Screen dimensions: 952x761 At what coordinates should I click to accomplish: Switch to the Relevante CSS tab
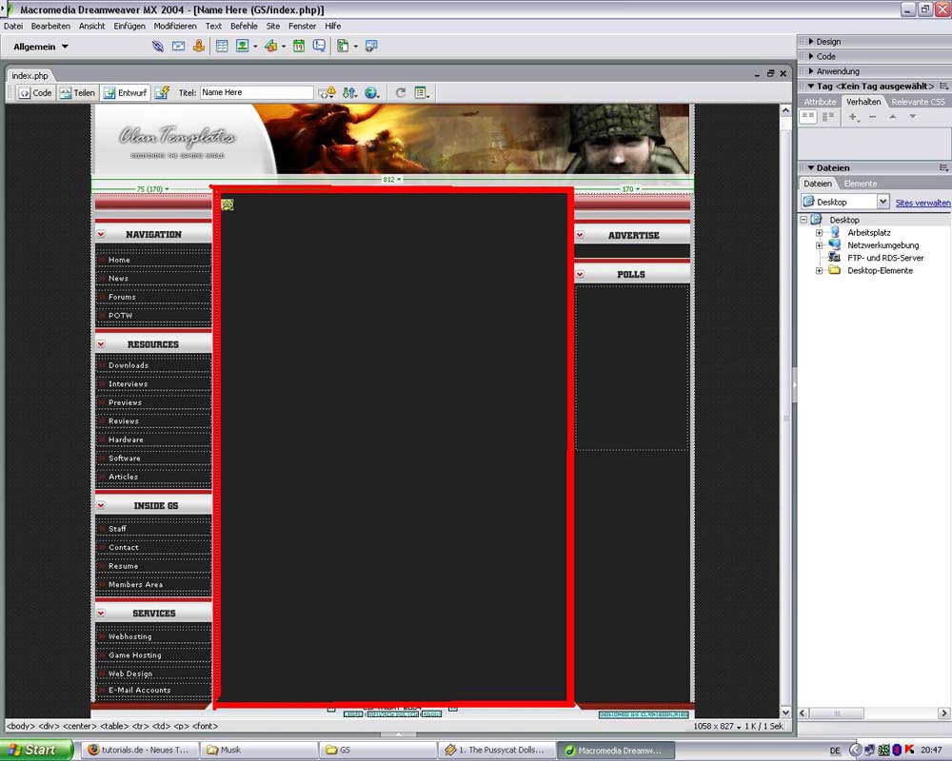(918, 102)
